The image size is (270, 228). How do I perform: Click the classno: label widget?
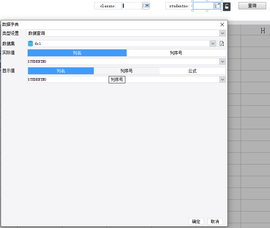click(108, 6)
